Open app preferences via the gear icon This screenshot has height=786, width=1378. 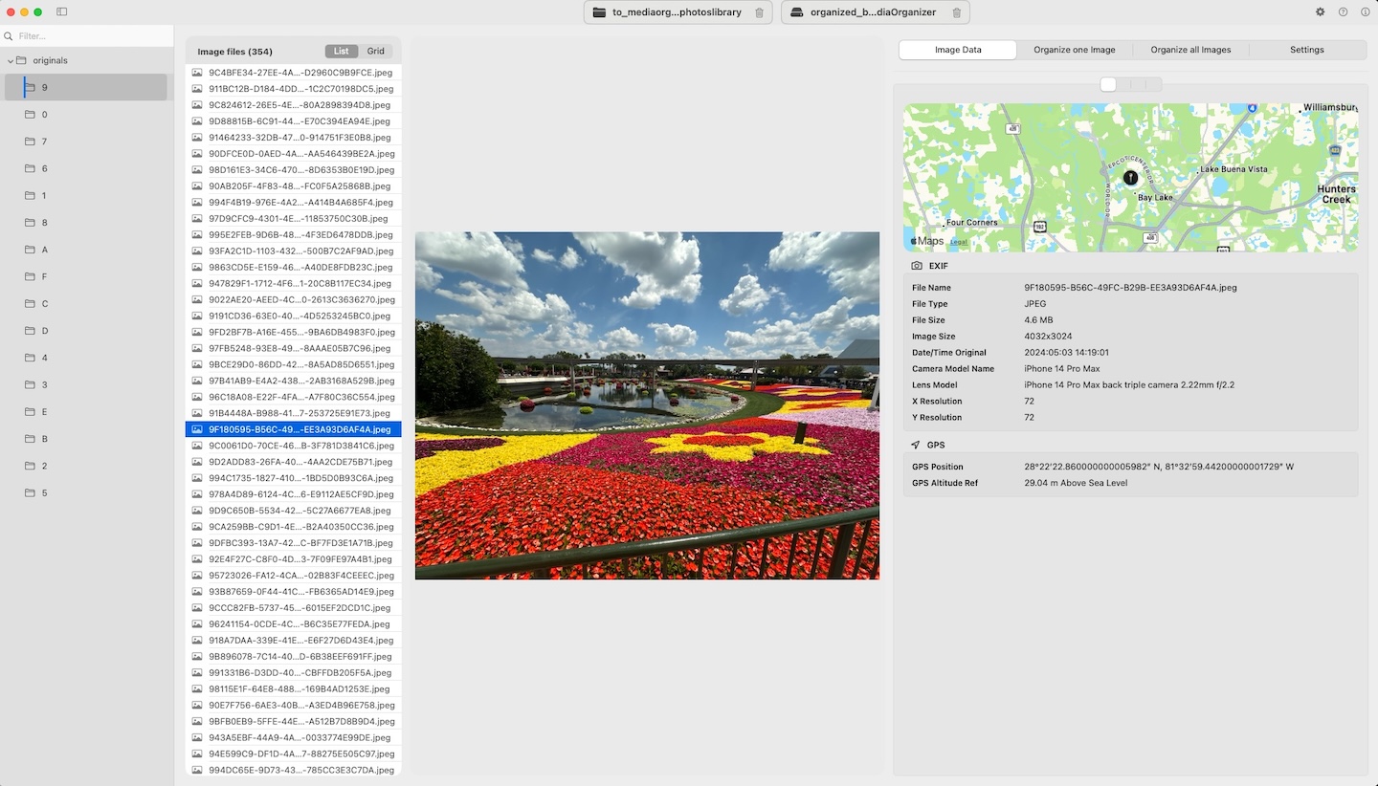coord(1318,11)
